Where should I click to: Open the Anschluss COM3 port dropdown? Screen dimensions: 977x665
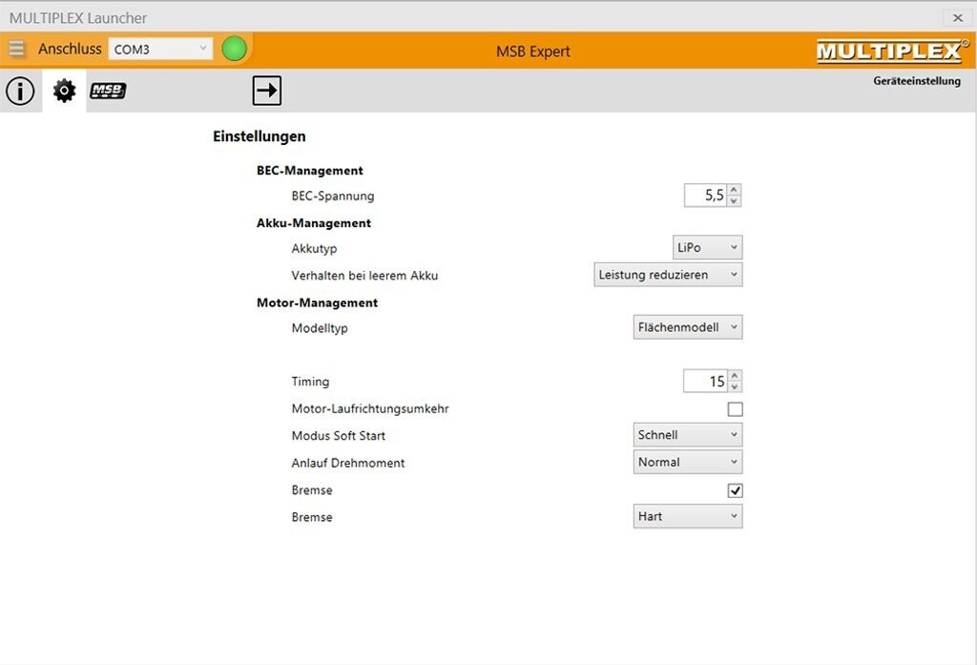[160, 49]
